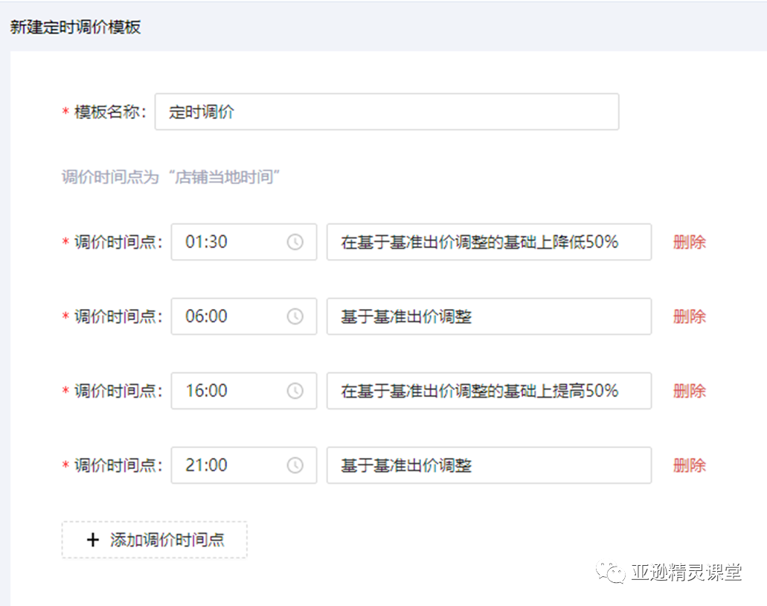Click the clock icon in the 21:00 time field

pos(295,465)
